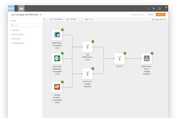This screenshot has height=118, width=176.
Task: Show the checklist
Action: click(159, 19)
